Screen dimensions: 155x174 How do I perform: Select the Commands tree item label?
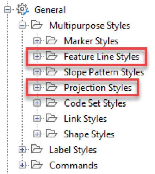[x=73, y=165]
